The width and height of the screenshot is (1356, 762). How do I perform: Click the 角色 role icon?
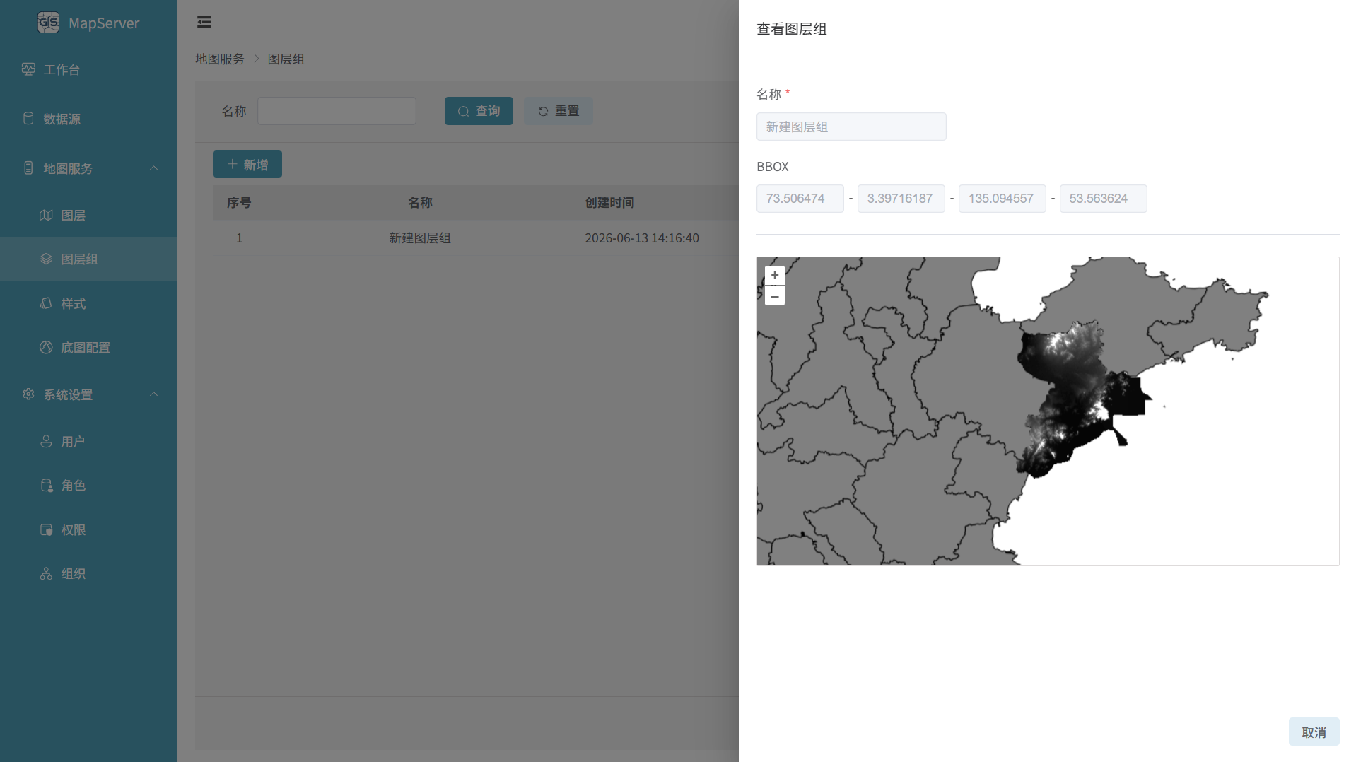pos(46,485)
